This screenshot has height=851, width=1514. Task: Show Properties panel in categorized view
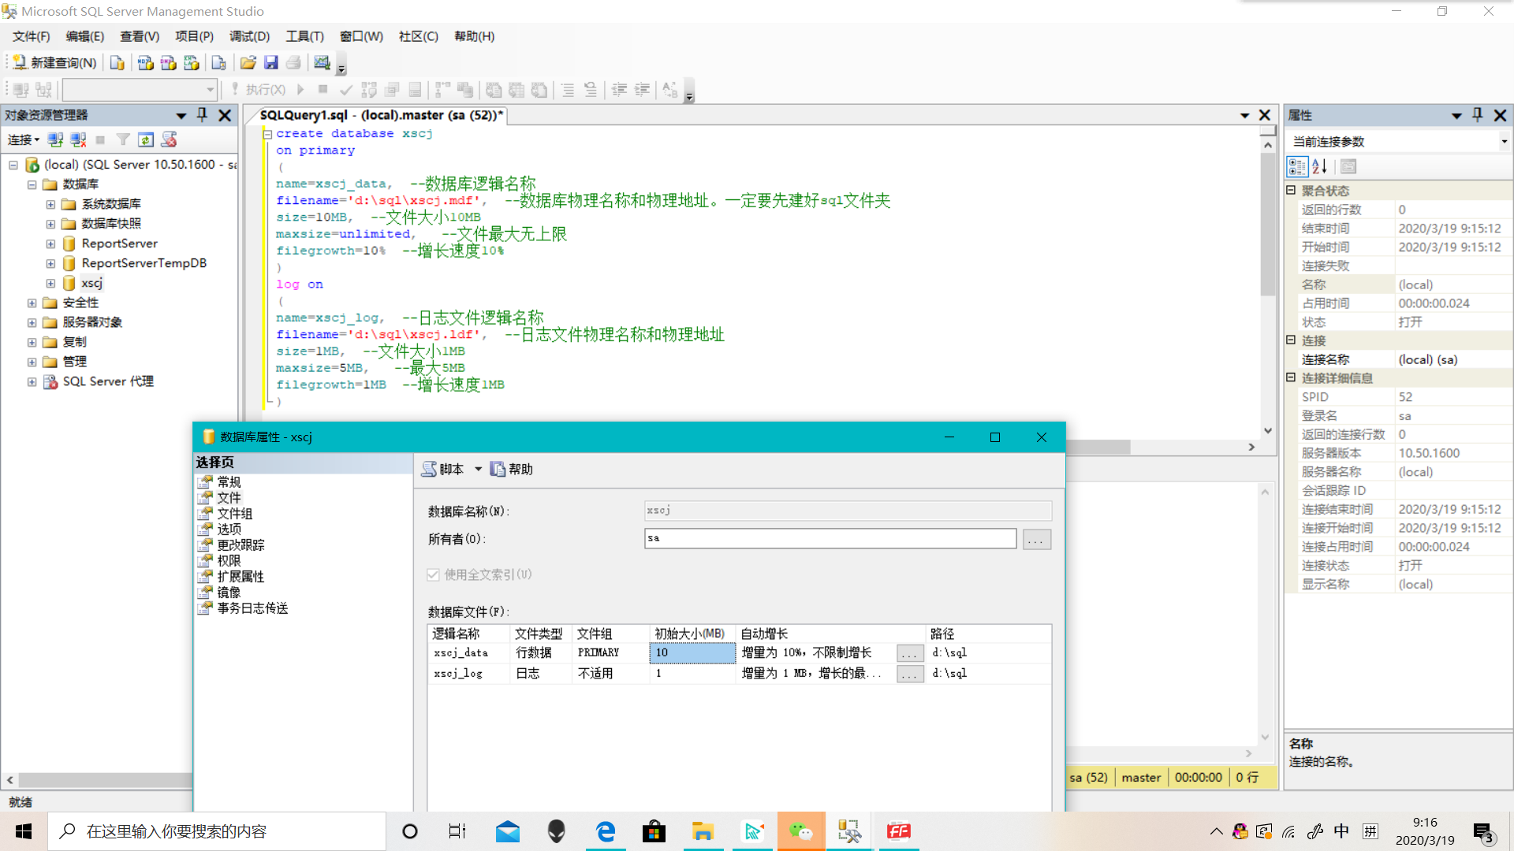(1297, 166)
